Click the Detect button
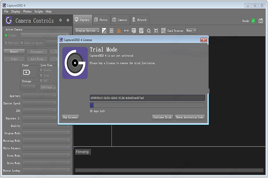The height and width of the screenshot is (178, 268). (14, 52)
